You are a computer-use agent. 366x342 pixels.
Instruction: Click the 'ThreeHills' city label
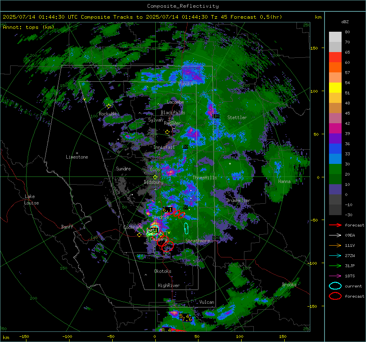click(x=205, y=178)
